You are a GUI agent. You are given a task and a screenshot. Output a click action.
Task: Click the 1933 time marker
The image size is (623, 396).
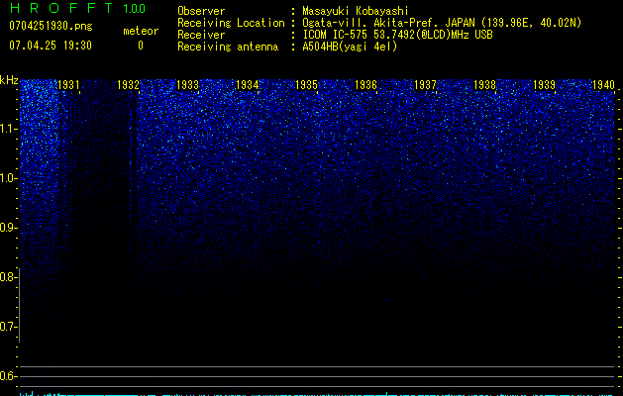pyautogui.click(x=187, y=85)
